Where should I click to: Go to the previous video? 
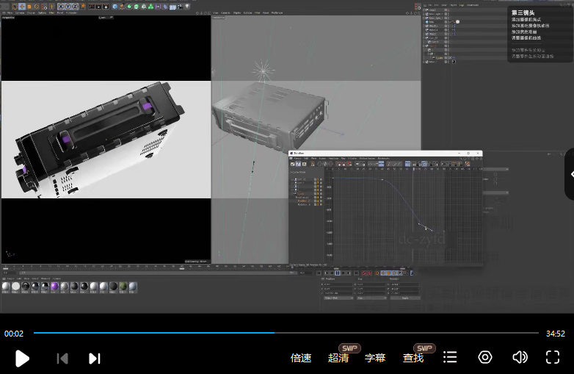pos(62,358)
